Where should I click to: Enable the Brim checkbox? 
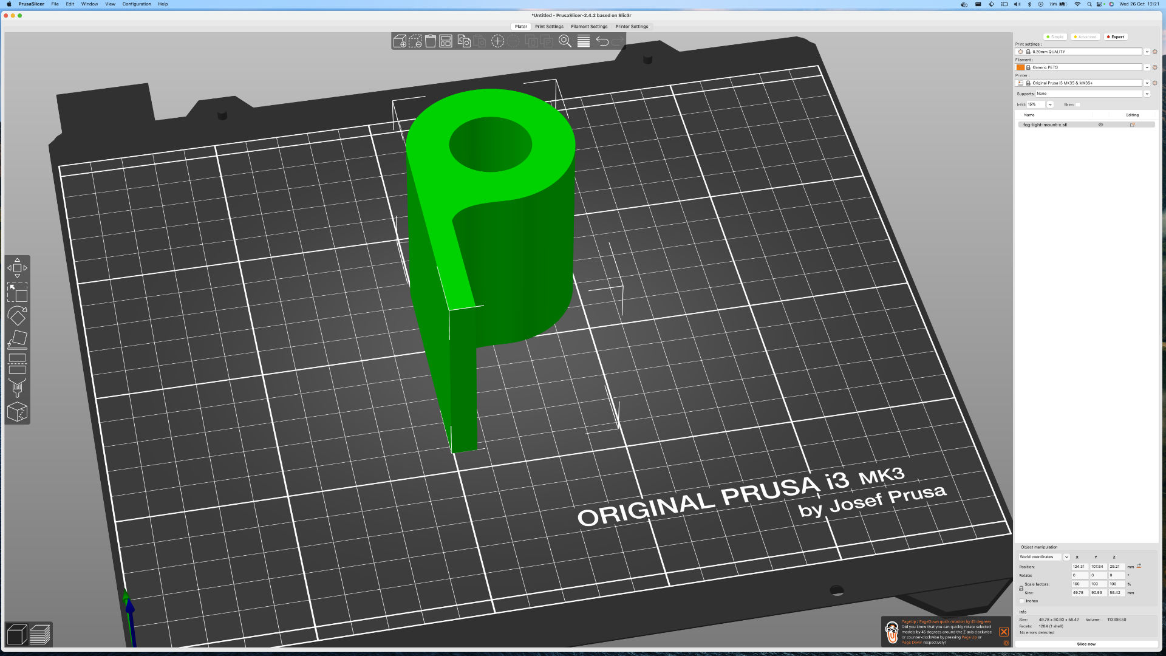(1078, 104)
